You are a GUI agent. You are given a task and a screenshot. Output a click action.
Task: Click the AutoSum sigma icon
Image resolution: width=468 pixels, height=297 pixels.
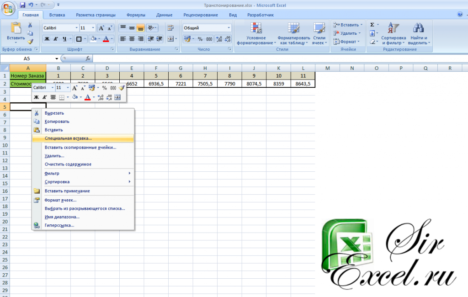click(x=372, y=25)
